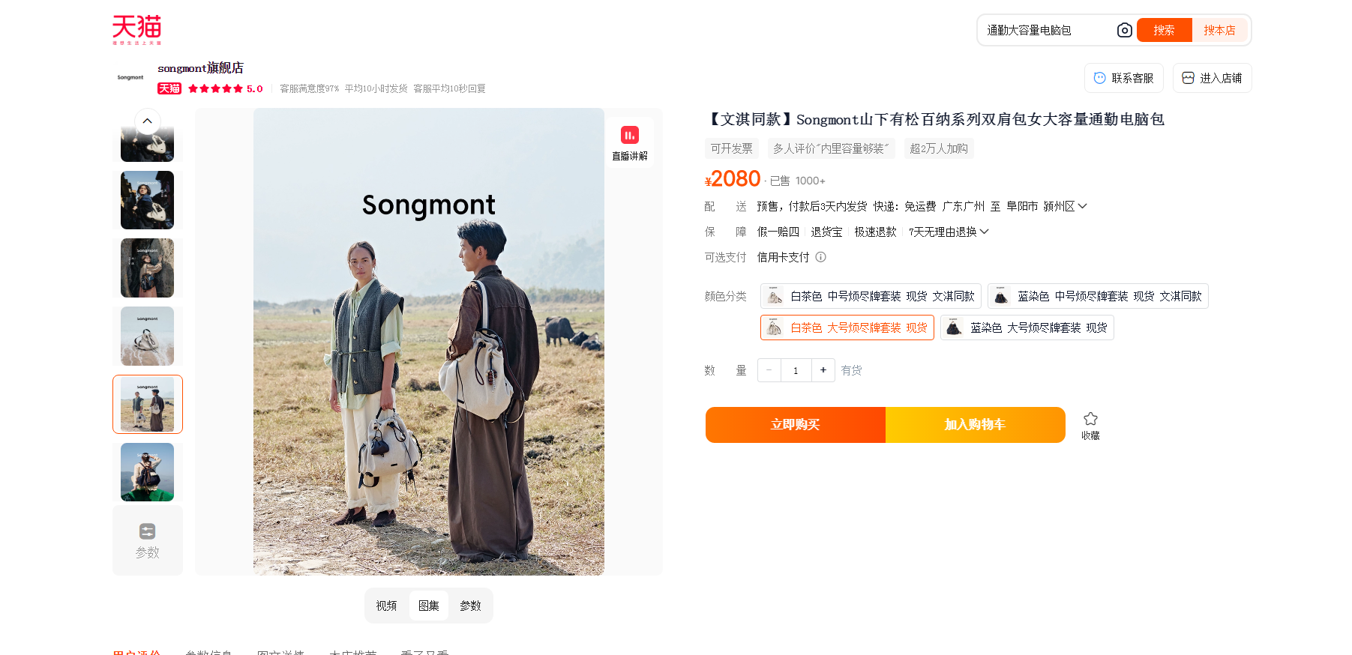1352x655 pixels.
Task: Switch to the 视频 tab under image
Action: pyautogui.click(x=386, y=606)
